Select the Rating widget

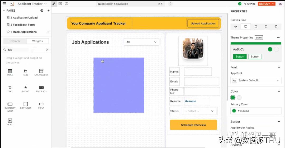26,89
